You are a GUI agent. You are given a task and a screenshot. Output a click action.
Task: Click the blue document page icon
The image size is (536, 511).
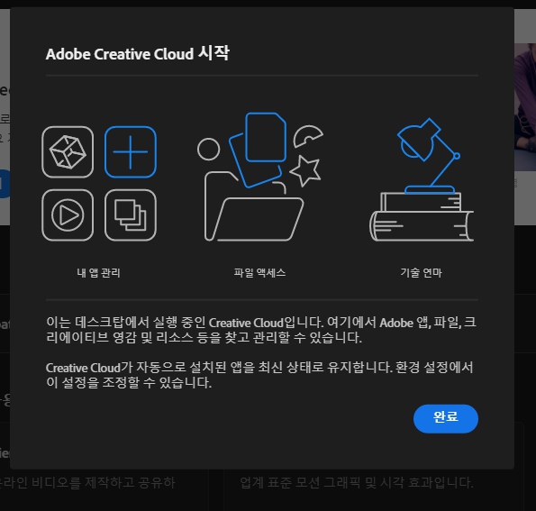pos(266,137)
